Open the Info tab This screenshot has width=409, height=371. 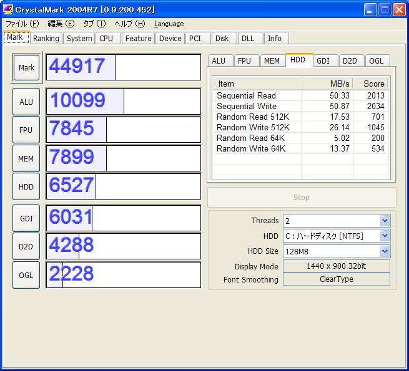276,38
